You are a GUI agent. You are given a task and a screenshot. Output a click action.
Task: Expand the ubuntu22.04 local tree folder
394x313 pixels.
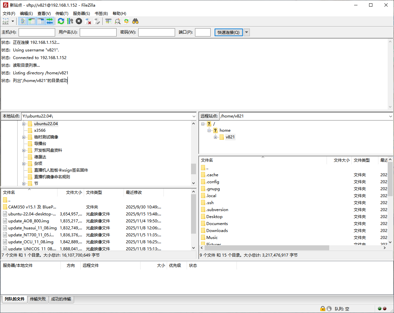point(24,124)
